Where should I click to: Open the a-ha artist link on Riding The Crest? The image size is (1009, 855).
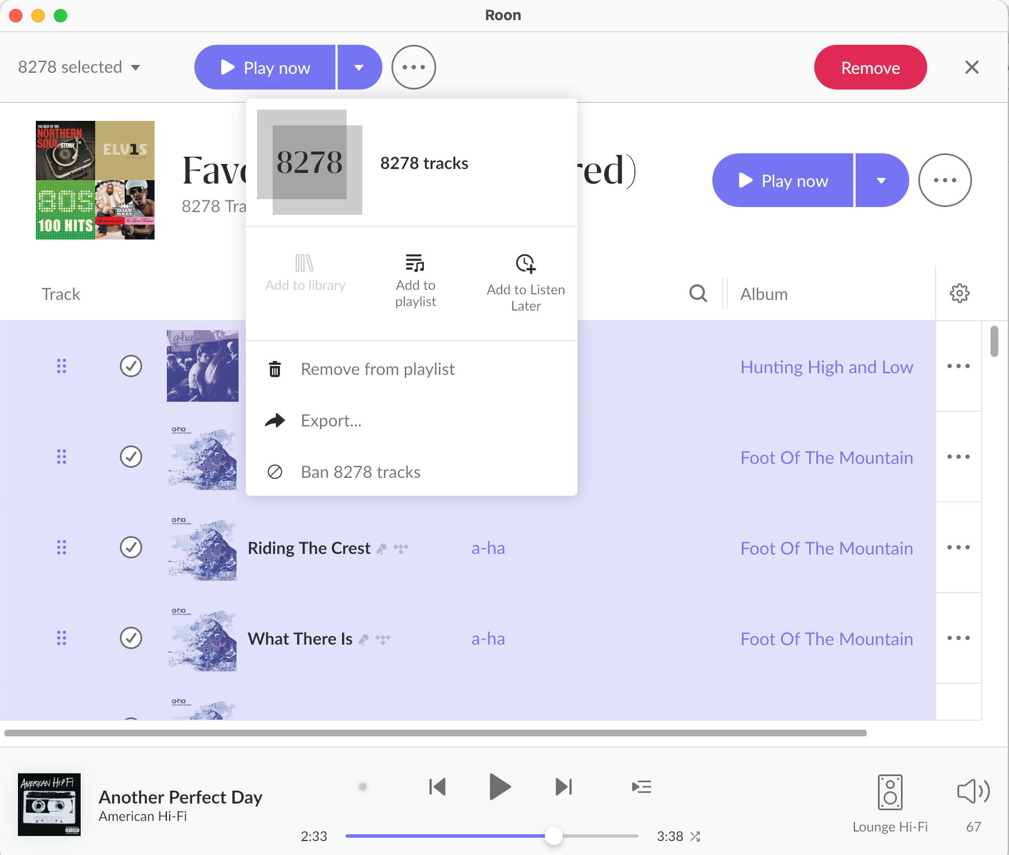tap(488, 548)
